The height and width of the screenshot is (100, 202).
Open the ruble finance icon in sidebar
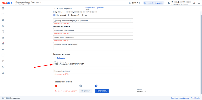point(3,61)
